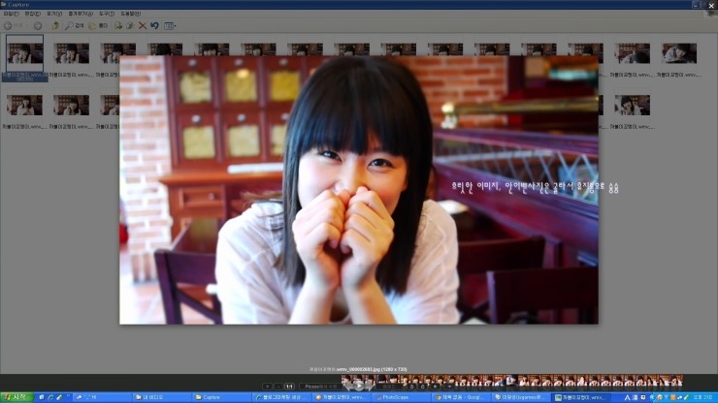Image resolution: width=718 pixels, height=403 pixels.
Task: Open the 즐겨찾기(A) menu
Action: [x=81, y=14]
